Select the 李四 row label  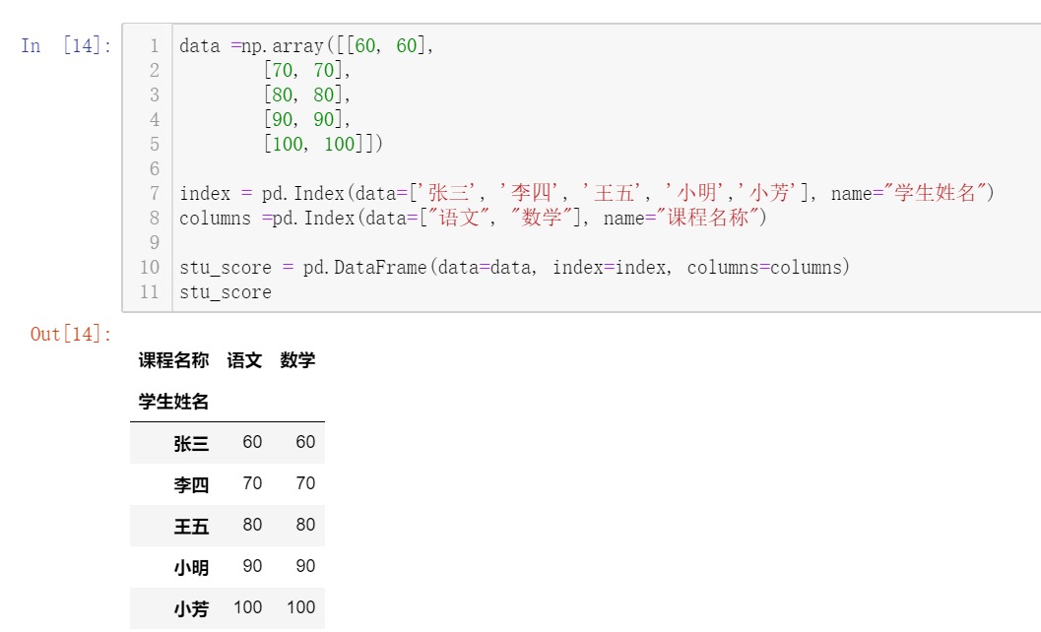191,484
